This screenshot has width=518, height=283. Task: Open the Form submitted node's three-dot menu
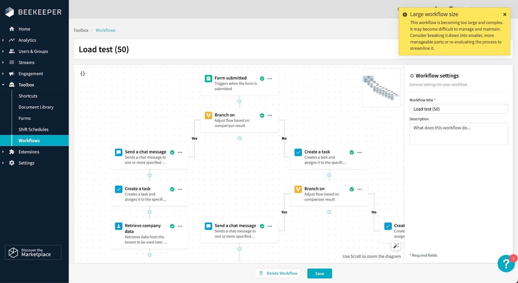(270, 78)
